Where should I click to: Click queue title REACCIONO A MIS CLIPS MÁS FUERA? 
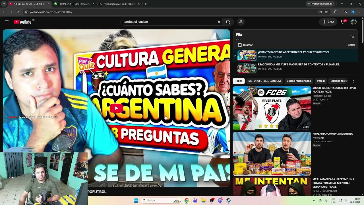coord(299,65)
